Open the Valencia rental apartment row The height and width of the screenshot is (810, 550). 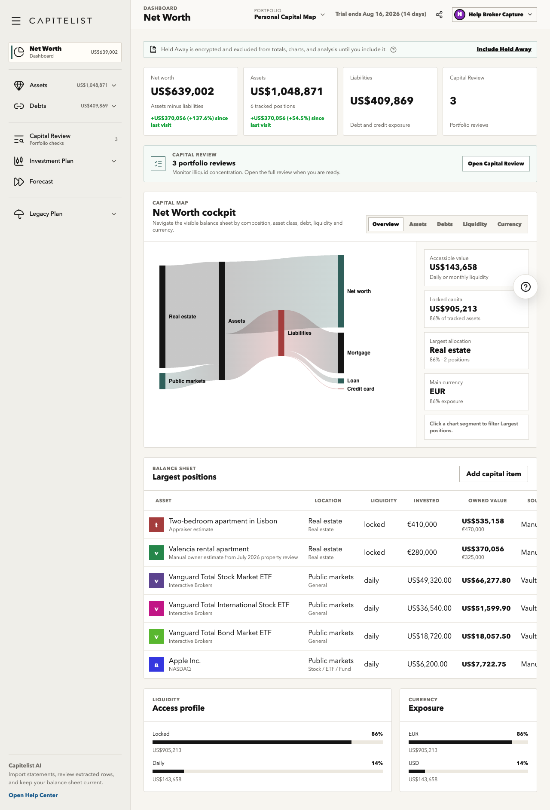pos(340,553)
